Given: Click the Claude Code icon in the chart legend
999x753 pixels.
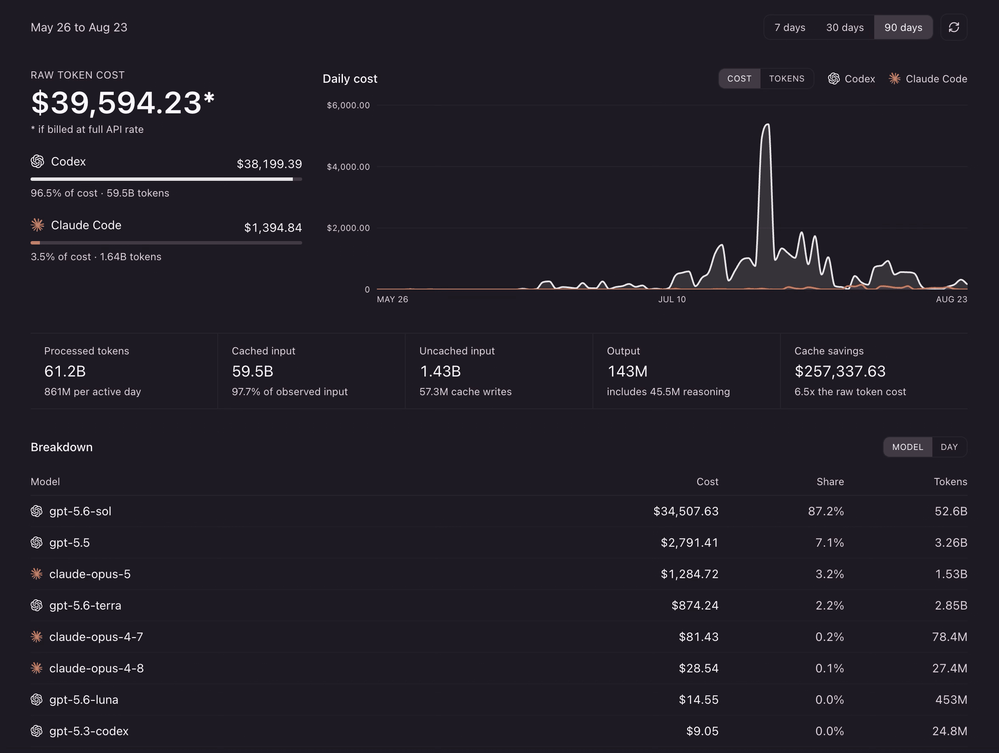Looking at the screenshot, I should pos(894,79).
